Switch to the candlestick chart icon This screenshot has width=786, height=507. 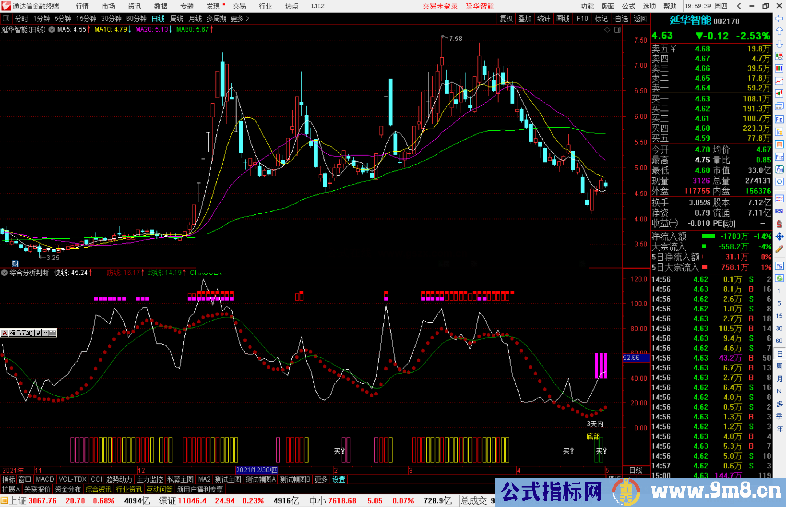point(779,94)
